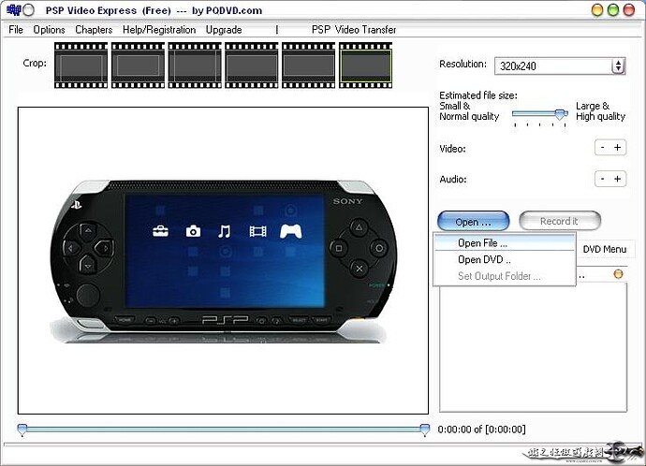This screenshot has width=646, height=466.
Task: Switch to the DVD Menu tab
Action: click(x=605, y=249)
